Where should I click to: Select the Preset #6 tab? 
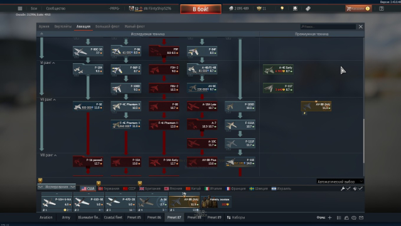tap(154, 217)
